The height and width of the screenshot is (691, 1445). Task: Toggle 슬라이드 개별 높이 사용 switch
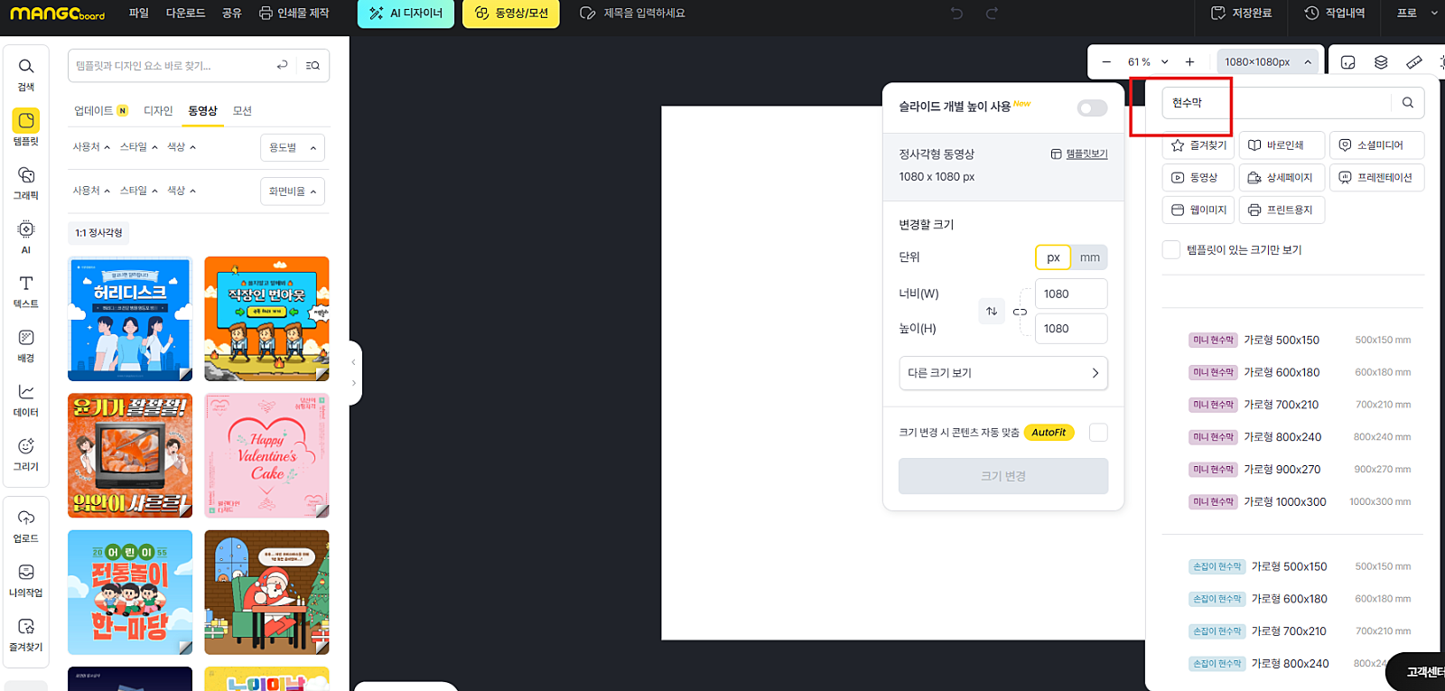click(1092, 108)
